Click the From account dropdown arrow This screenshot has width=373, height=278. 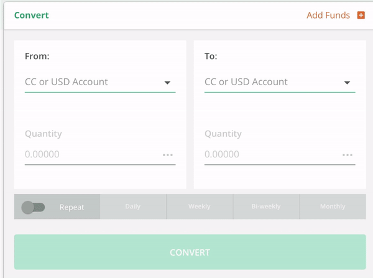167,83
